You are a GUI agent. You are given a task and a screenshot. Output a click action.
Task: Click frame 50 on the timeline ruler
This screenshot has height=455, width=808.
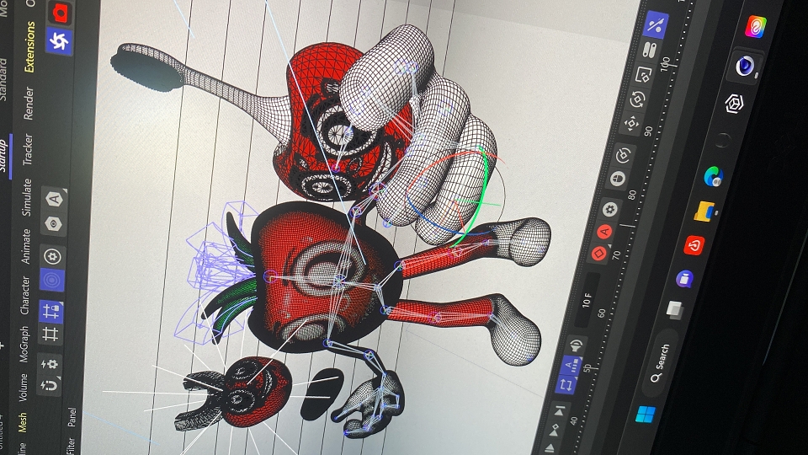[587, 368]
